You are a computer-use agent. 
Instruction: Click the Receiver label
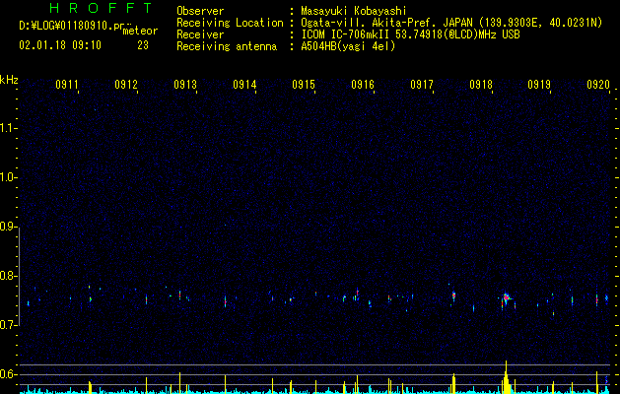click(200, 34)
